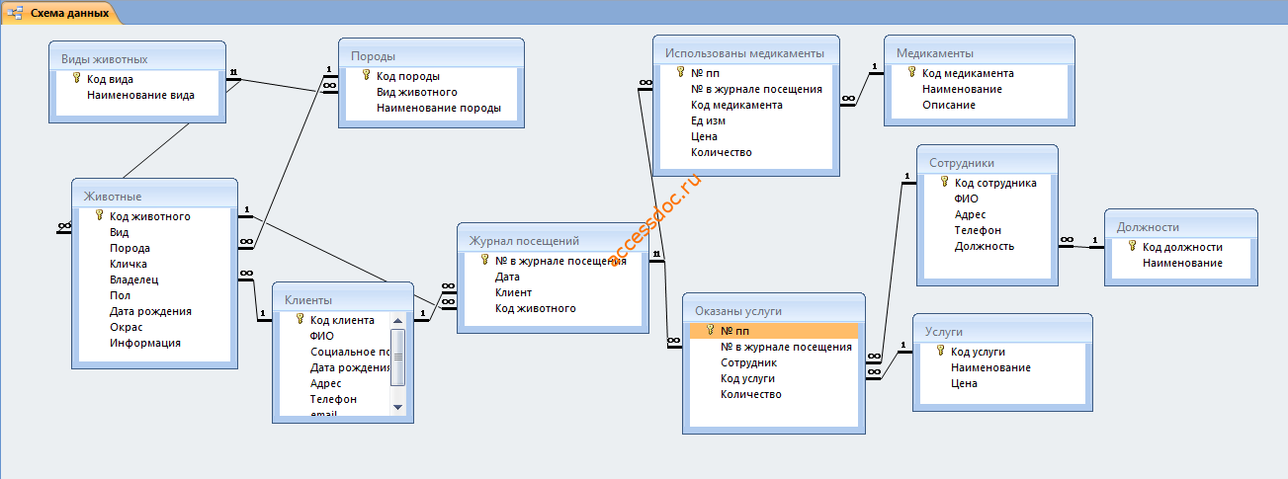Select the Клиенты table title bar
1288x479 pixels.
343,299
